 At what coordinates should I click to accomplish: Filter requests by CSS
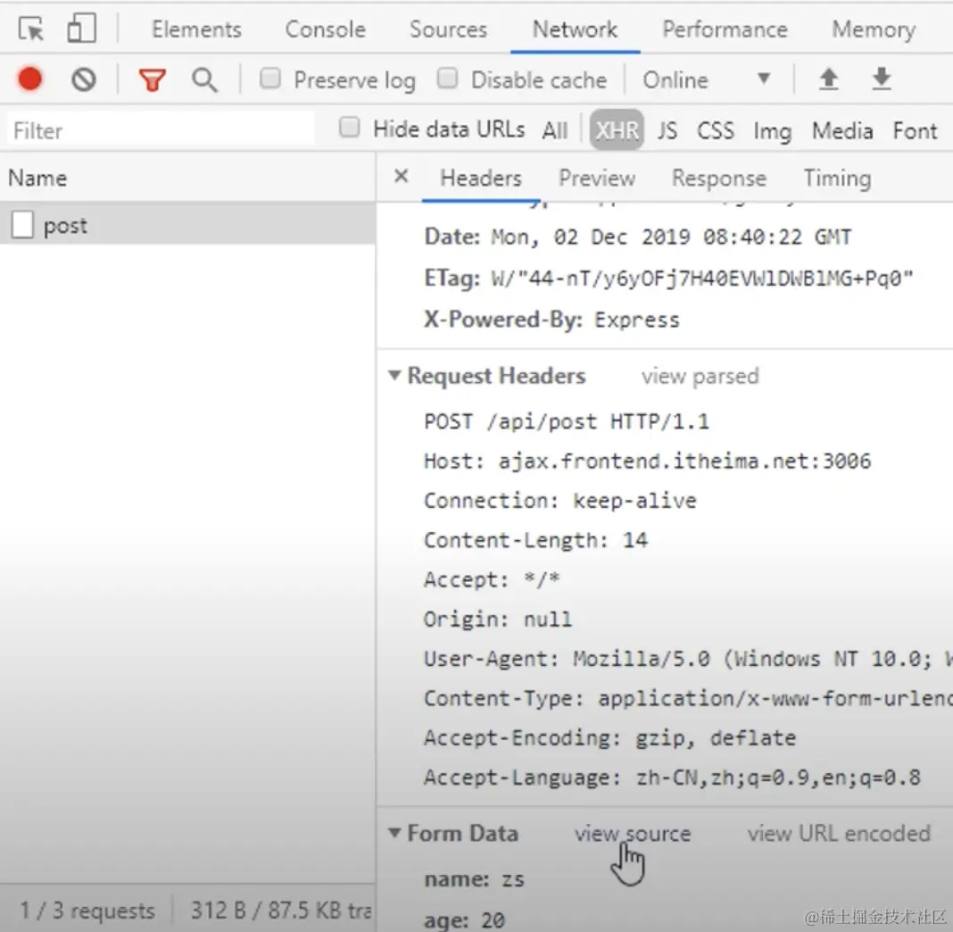[x=716, y=130]
